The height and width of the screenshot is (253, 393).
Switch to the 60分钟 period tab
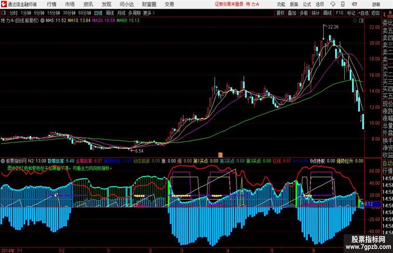[x=85, y=13]
